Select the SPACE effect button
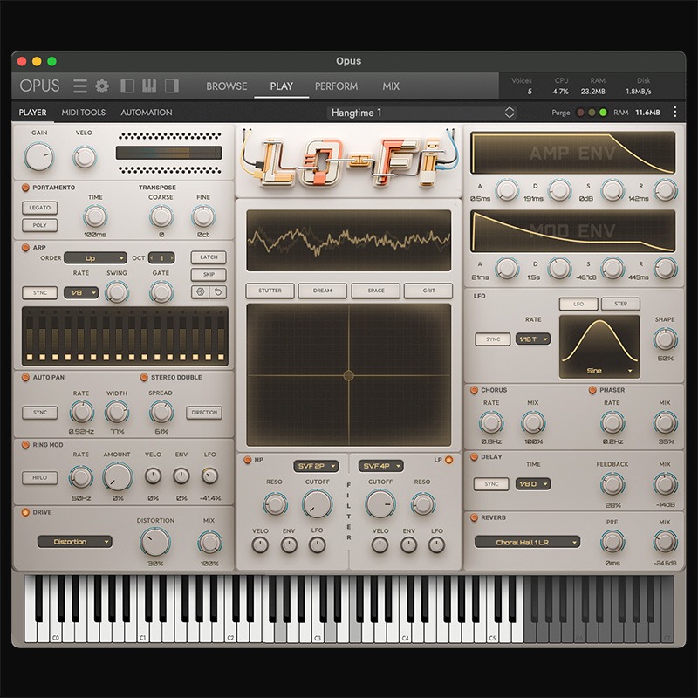The height and width of the screenshot is (698, 698). tap(376, 291)
